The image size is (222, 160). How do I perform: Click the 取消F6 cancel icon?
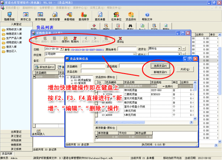click(75, 40)
